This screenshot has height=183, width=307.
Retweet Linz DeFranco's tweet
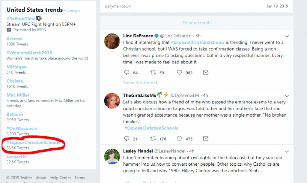153,72
